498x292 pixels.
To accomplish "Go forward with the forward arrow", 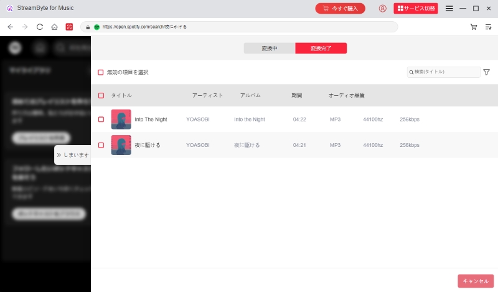I will pos(25,27).
